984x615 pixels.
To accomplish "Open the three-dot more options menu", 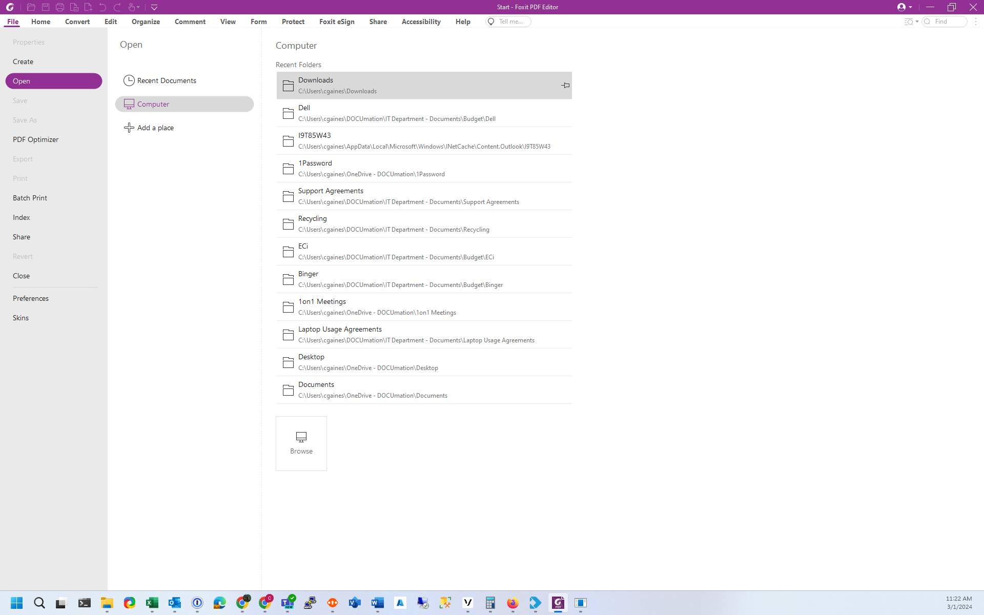I will pos(976,22).
